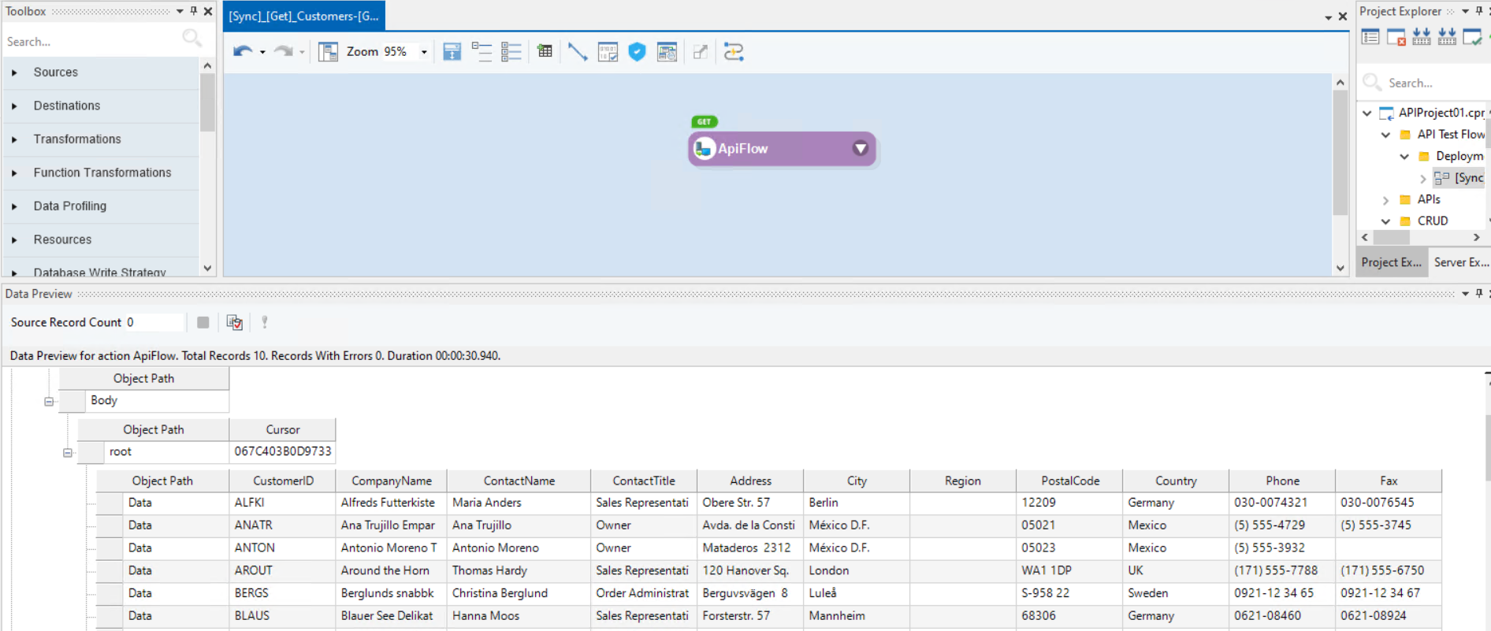
Task: Click the blue shield icon in the toolbar
Action: coord(637,52)
